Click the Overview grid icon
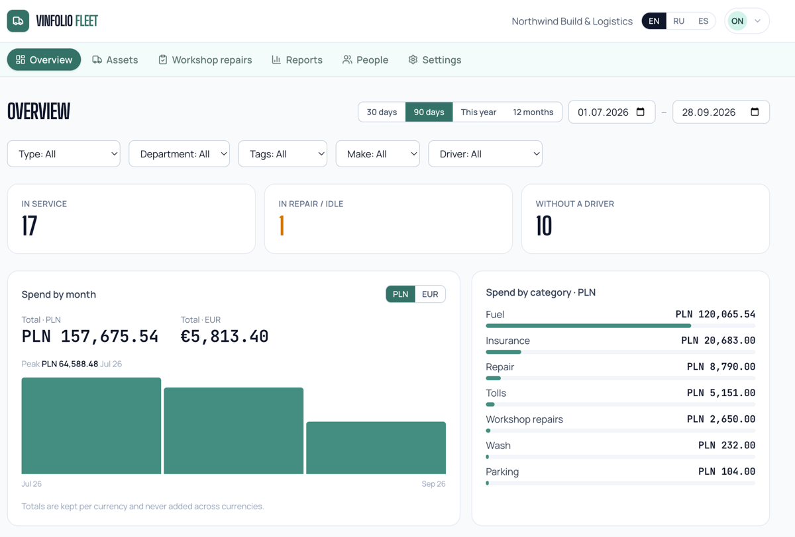This screenshot has height=537, width=795. click(x=21, y=60)
